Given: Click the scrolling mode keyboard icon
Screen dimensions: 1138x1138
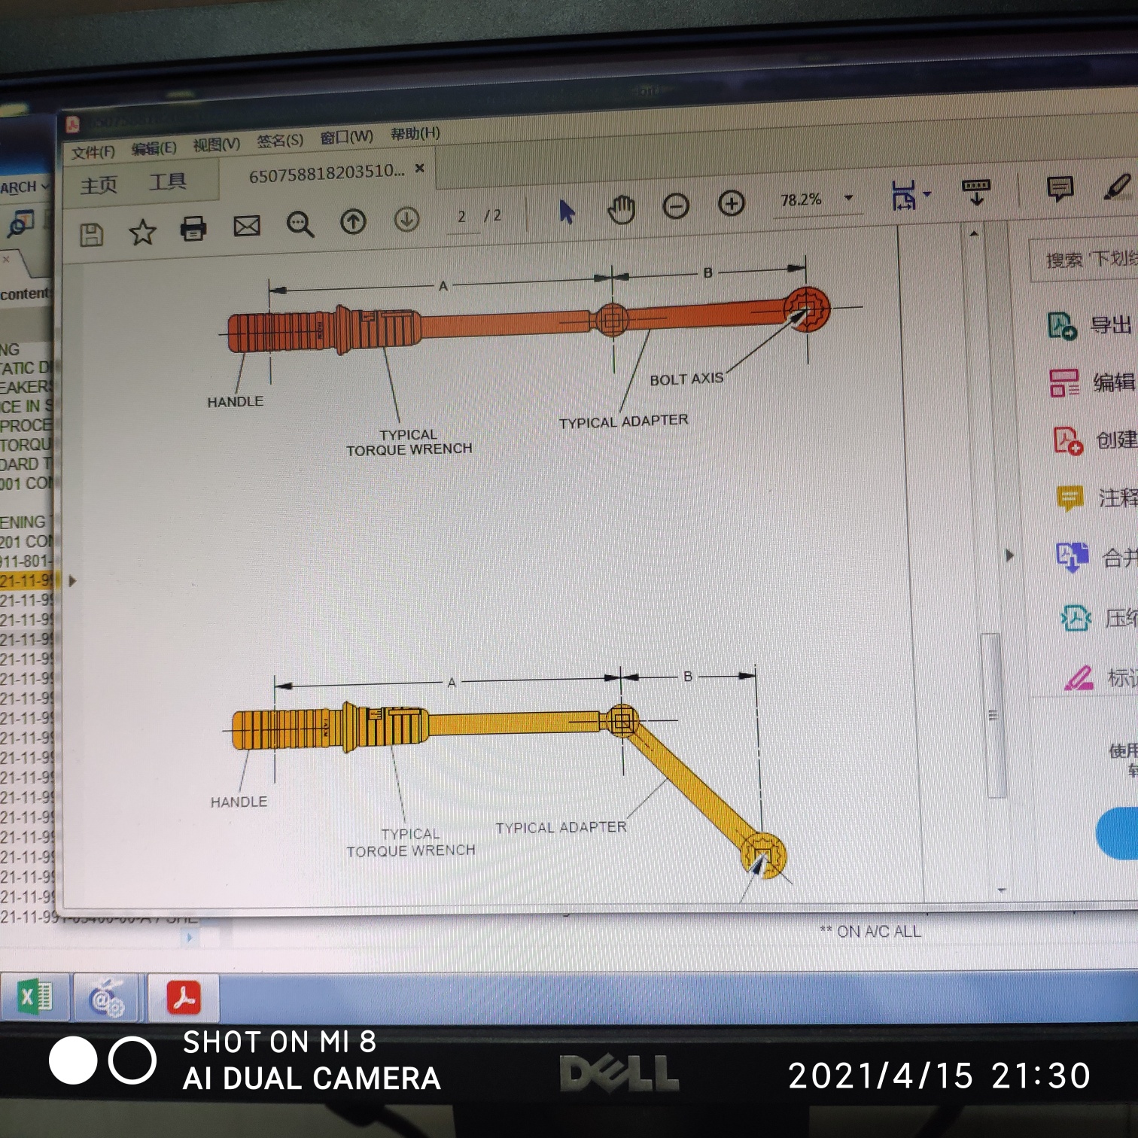Looking at the screenshot, I should (x=976, y=192).
